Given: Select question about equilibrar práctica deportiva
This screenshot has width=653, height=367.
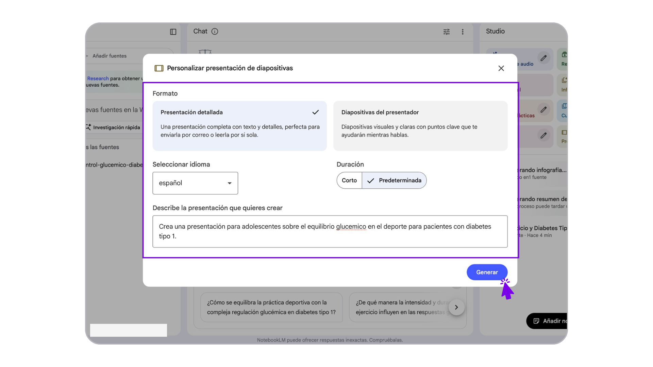Looking at the screenshot, I should [271, 307].
